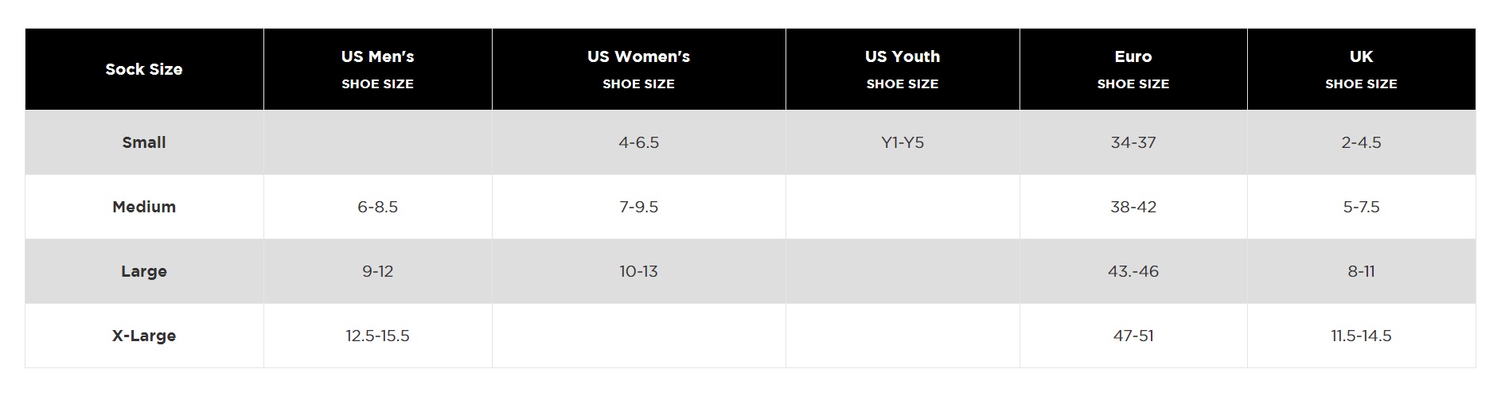
Task: Click the Euro shoe size header
Action: click(x=1133, y=69)
